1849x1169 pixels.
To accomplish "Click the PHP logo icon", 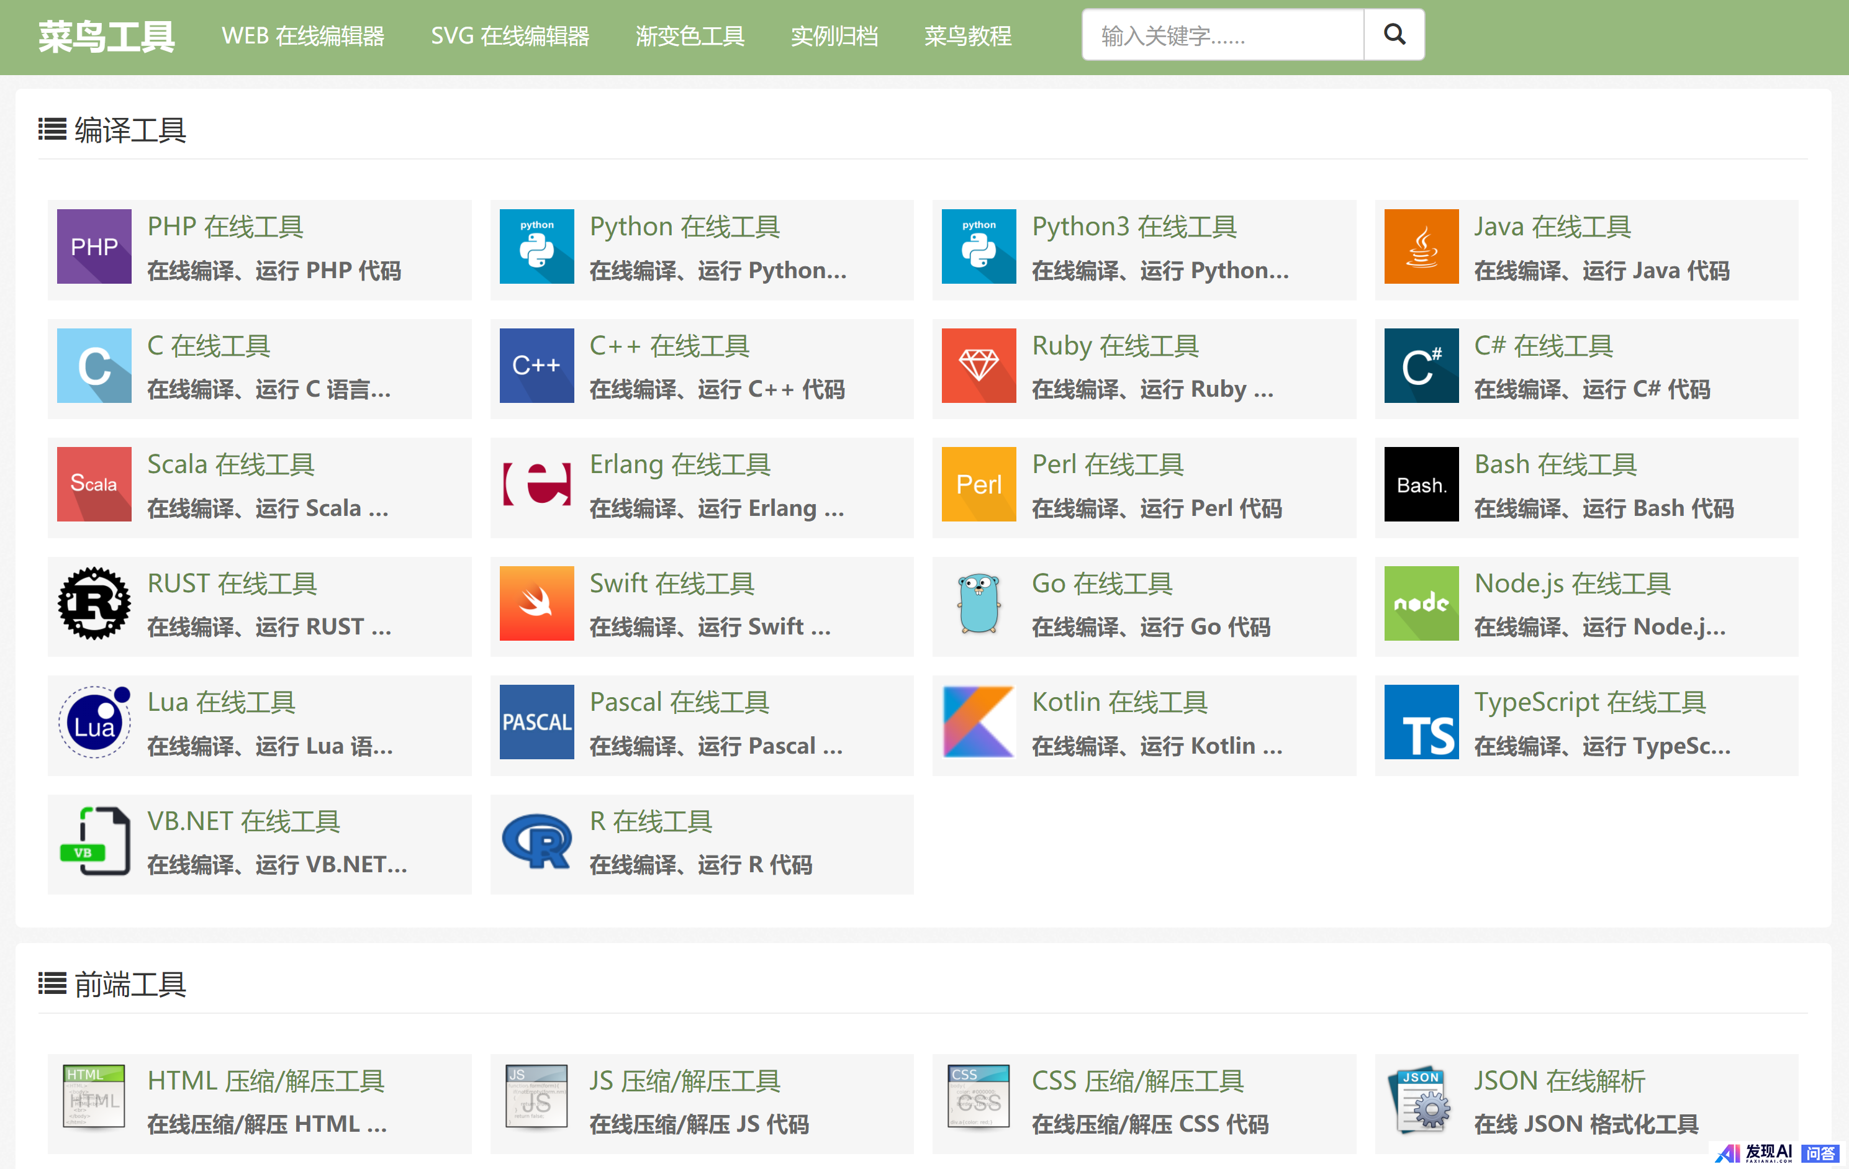I will (x=94, y=246).
